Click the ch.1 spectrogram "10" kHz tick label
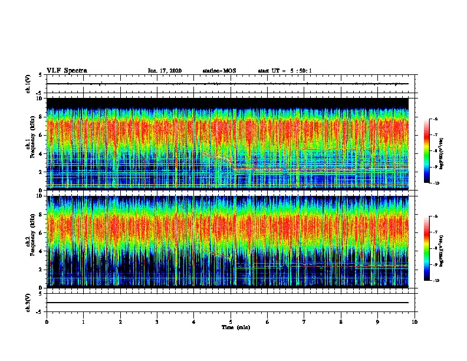The width and height of the screenshot is (467, 361). pyautogui.click(x=40, y=98)
